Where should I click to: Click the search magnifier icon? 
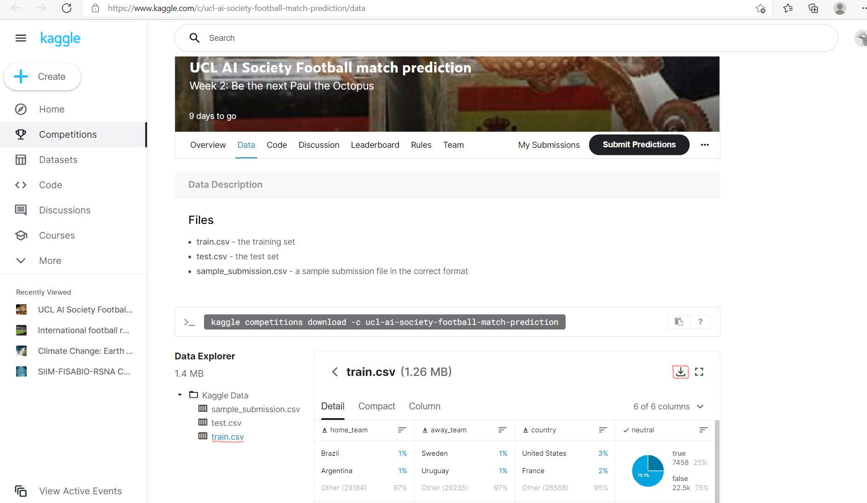(195, 38)
